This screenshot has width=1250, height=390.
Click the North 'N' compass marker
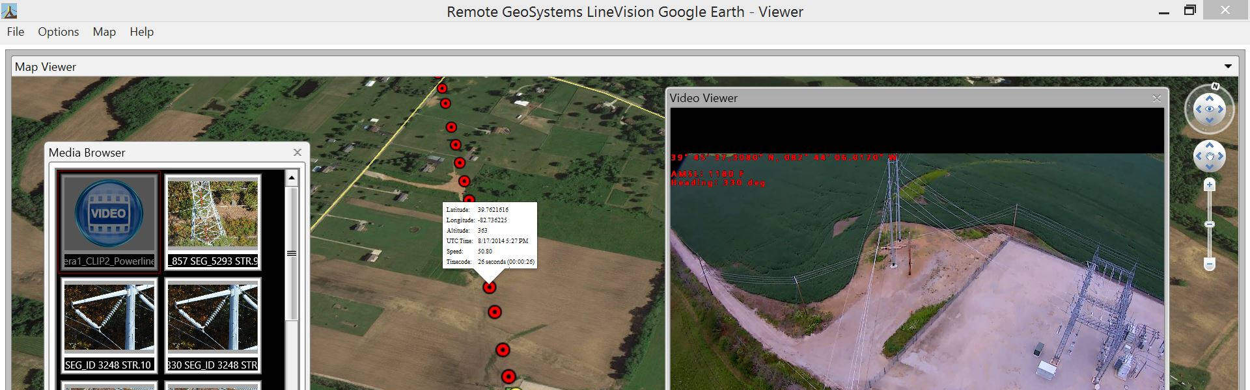pyautogui.click(x=1215, y=86)
